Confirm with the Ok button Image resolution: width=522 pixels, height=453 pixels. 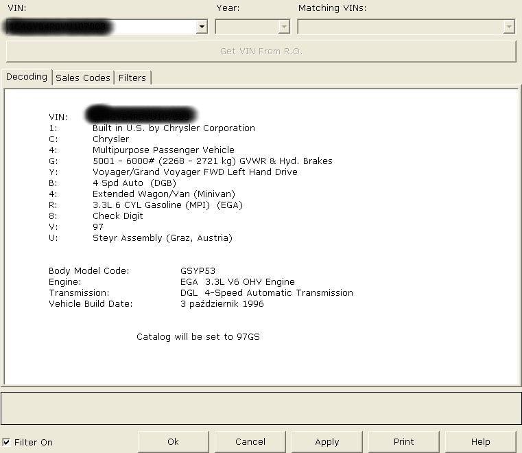[x=173, y=442]
